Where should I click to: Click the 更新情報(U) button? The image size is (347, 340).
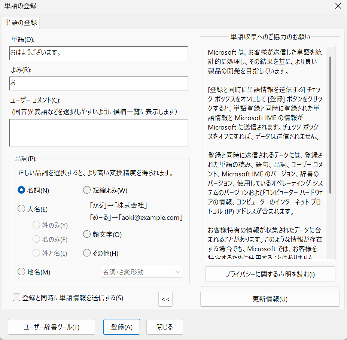[270, 299]
